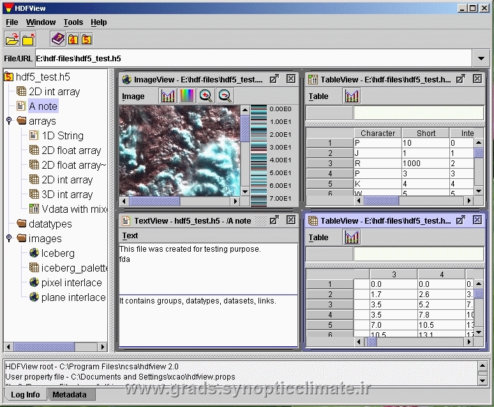Open the Tools menu
The height and width of the screenshot is (407, 494).
(73, 22)
